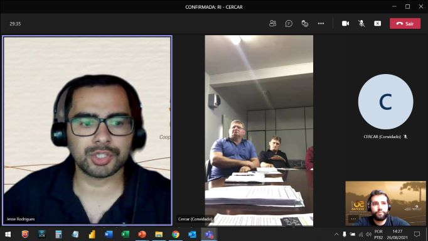428x241 pixels.
Task: Unmute the microphone
Action: 361,23
